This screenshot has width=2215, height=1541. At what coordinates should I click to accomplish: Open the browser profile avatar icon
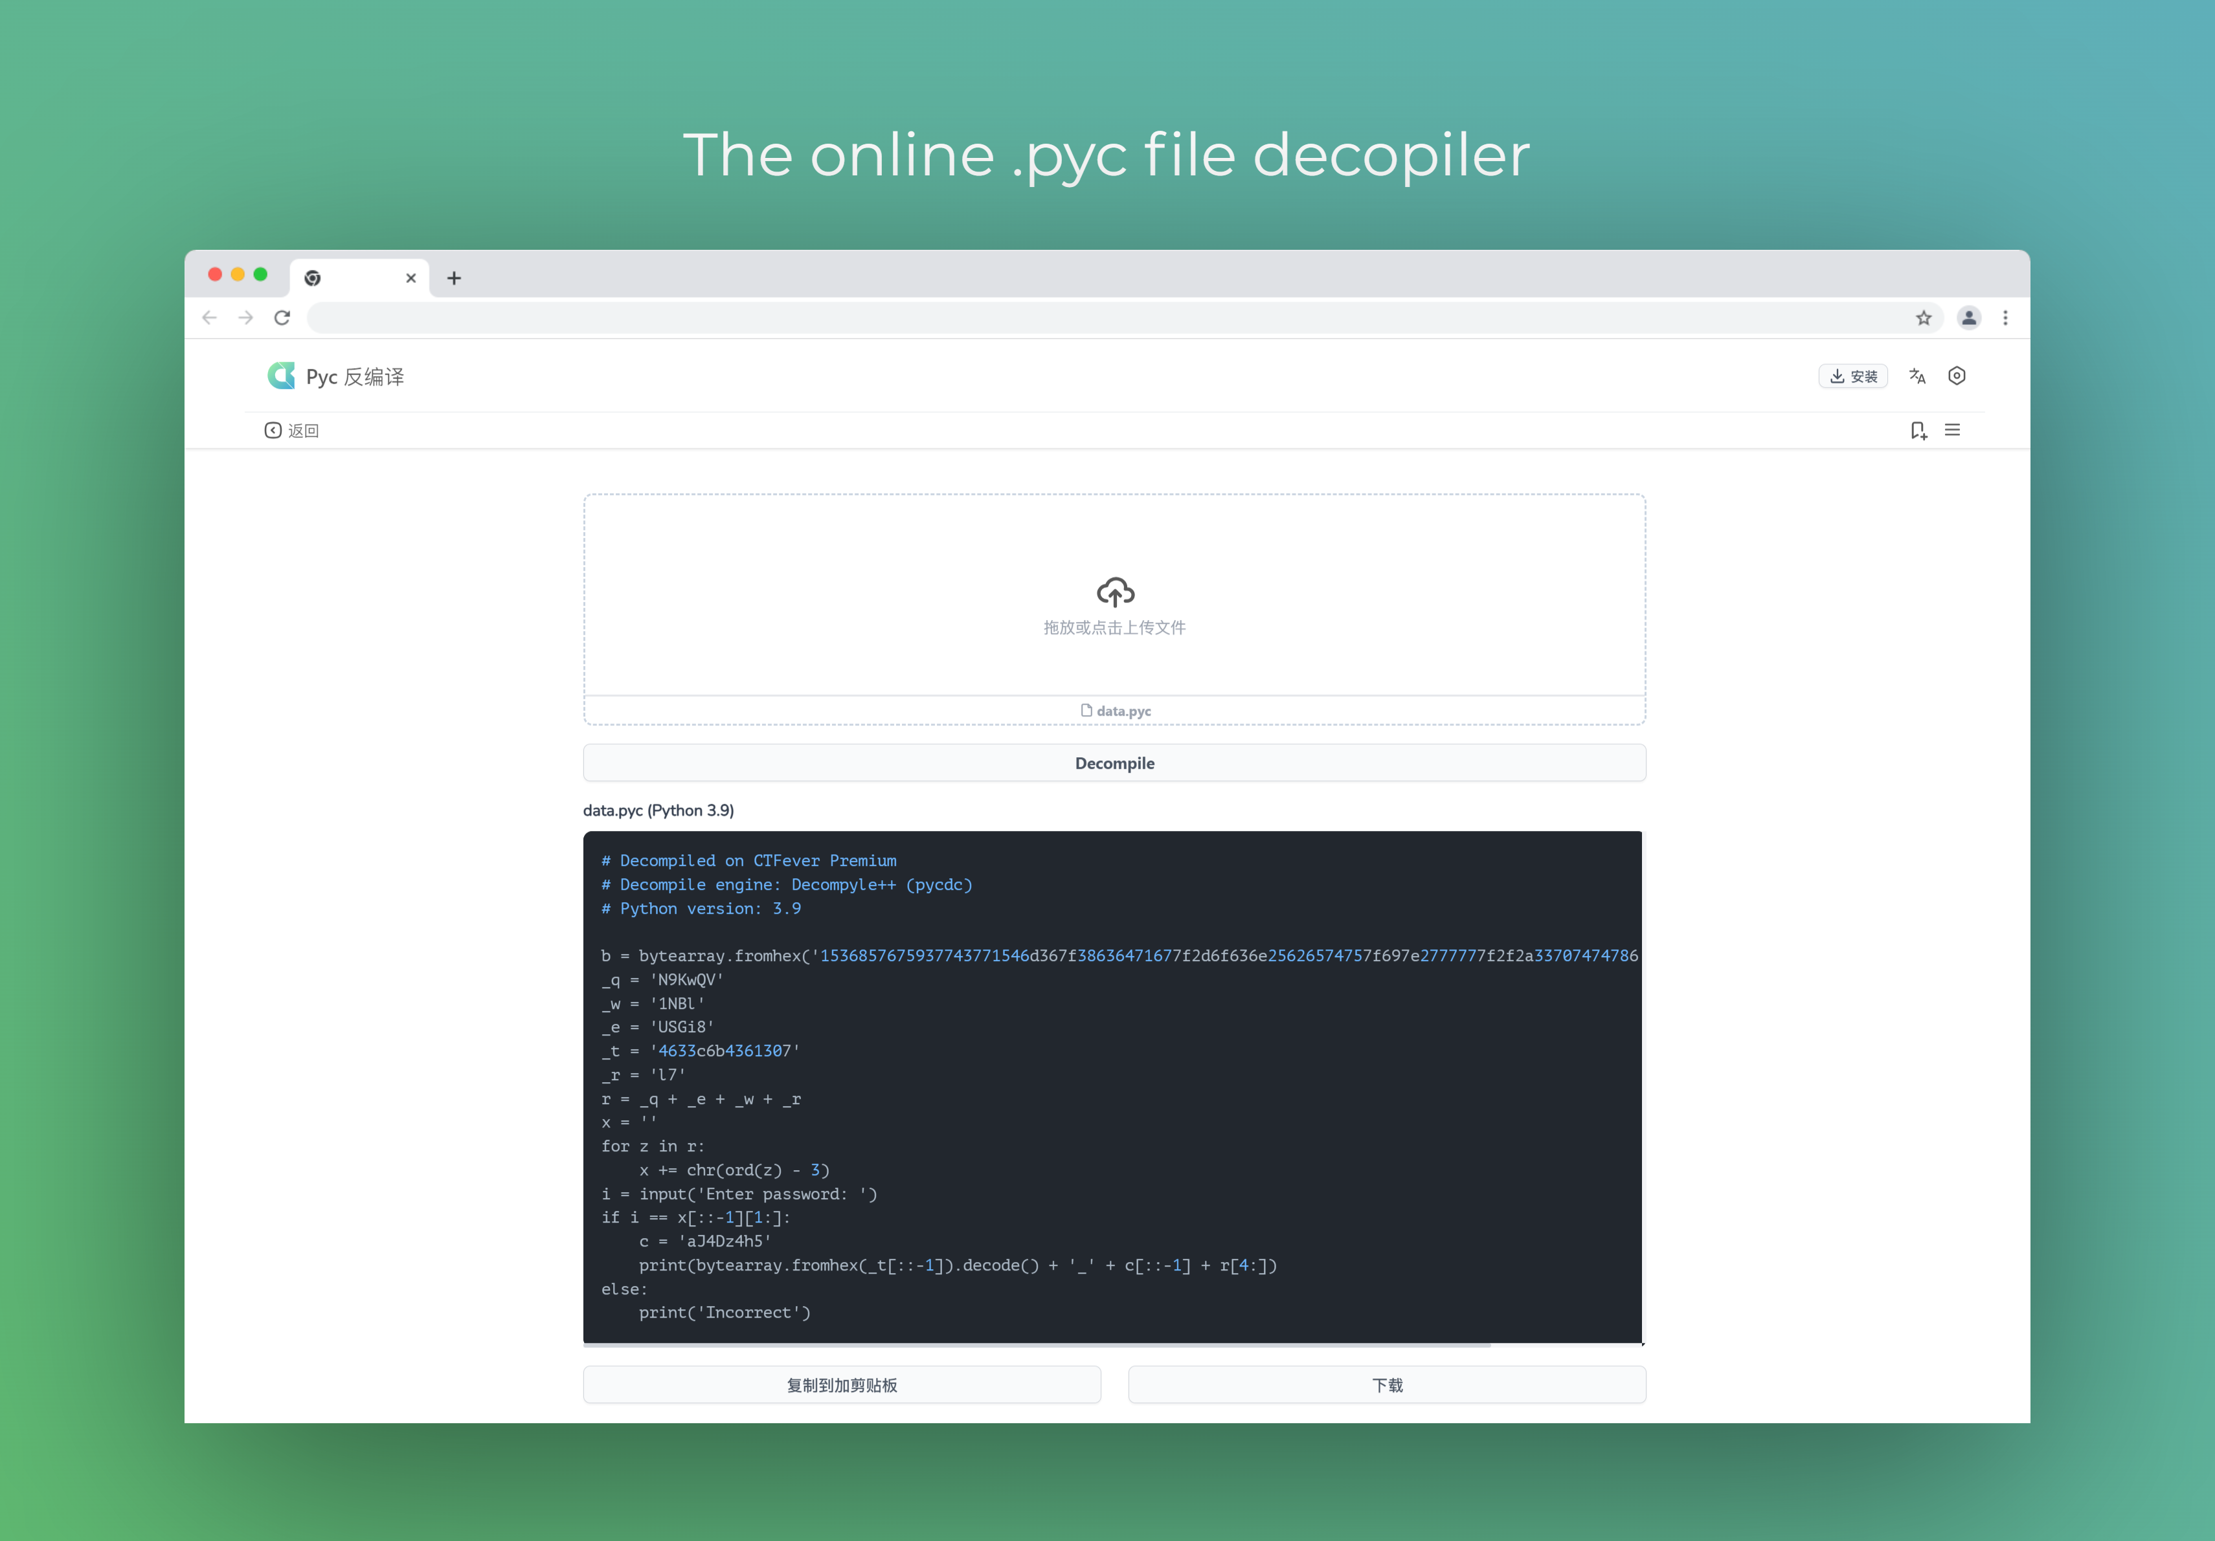click(1969, 318)
